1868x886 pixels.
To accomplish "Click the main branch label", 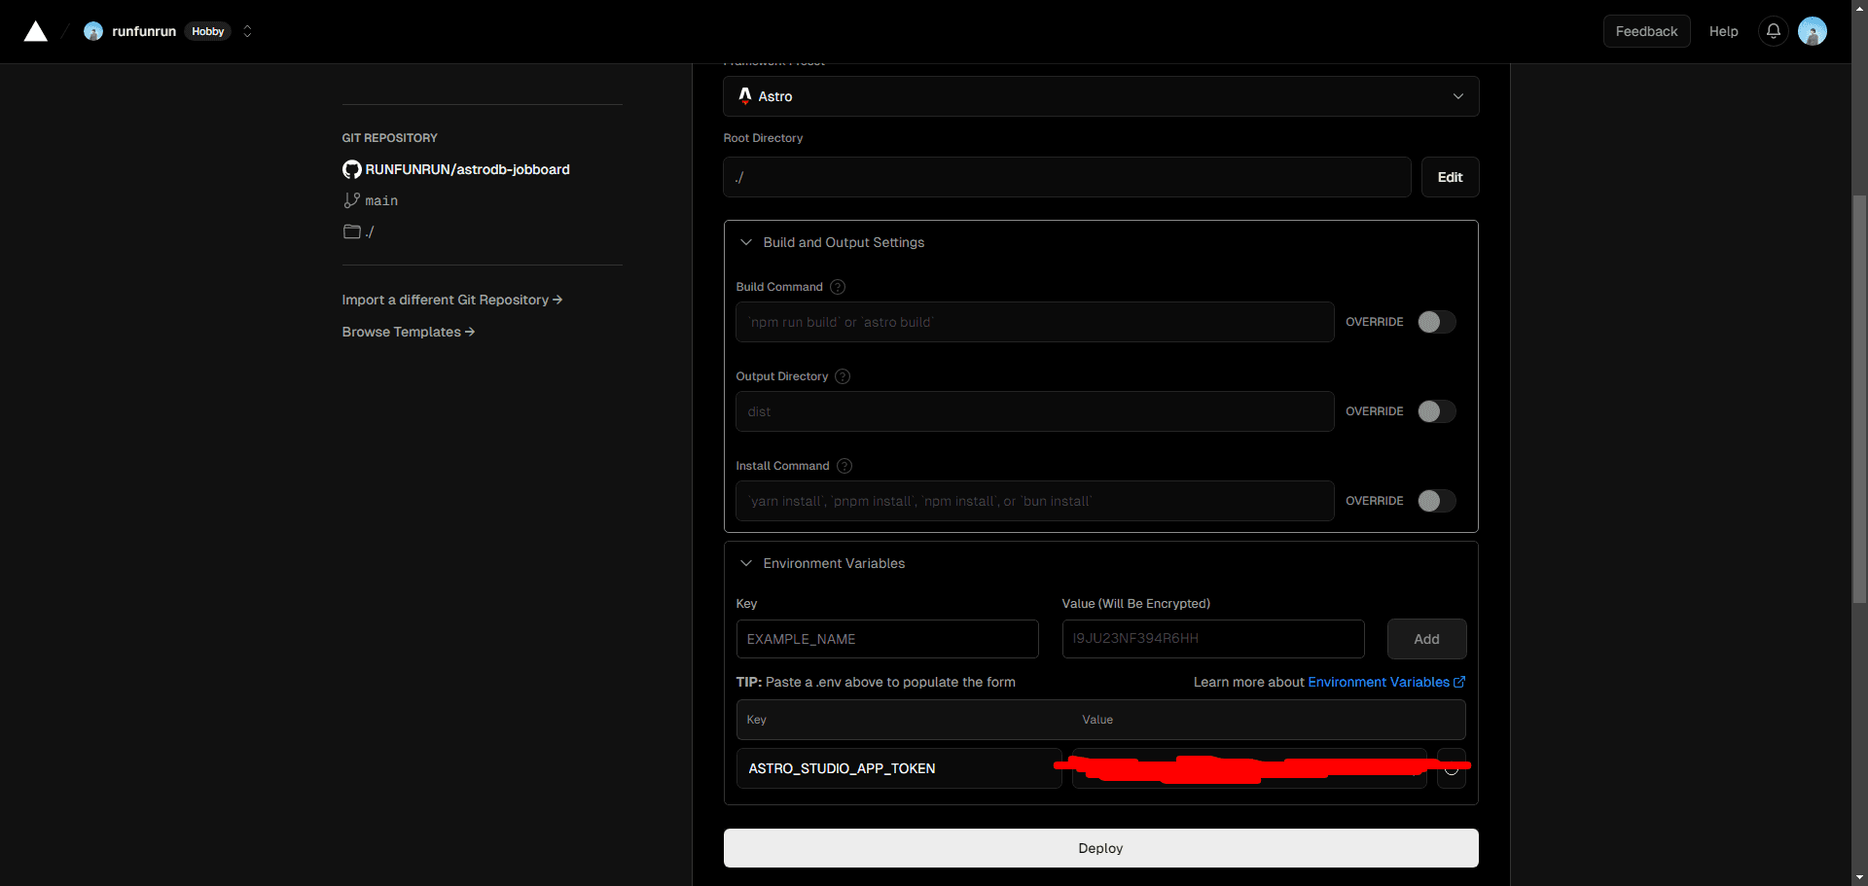I will (381, 200).
